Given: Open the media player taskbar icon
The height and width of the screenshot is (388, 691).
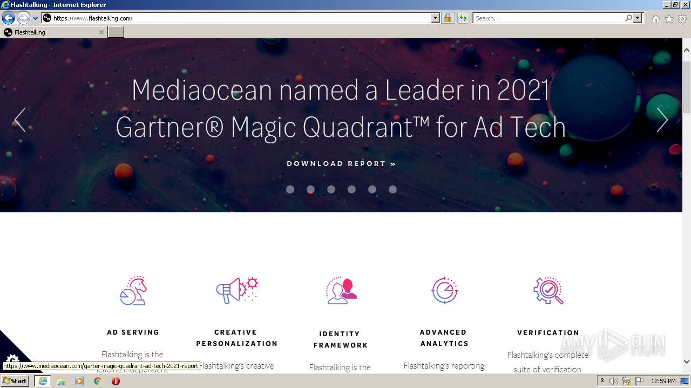Looking at the screenshot, I should click(79, 381).
